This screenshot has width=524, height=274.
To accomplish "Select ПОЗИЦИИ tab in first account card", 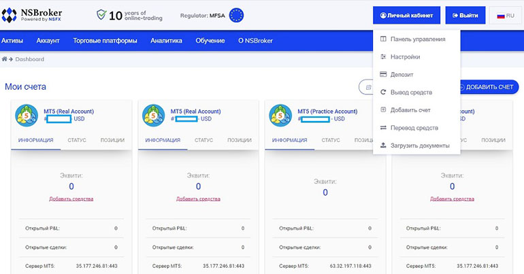I will (x=112, y=140).
